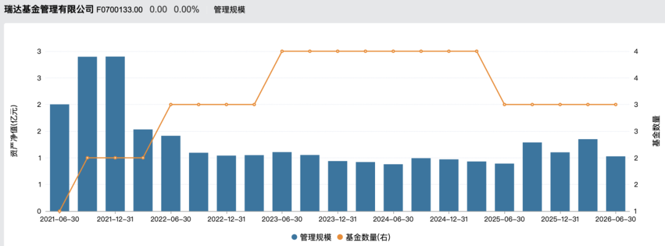Screen dimensions: 665x246
Task: Select the 管理规模 tab in header
Action: [230, 10]
